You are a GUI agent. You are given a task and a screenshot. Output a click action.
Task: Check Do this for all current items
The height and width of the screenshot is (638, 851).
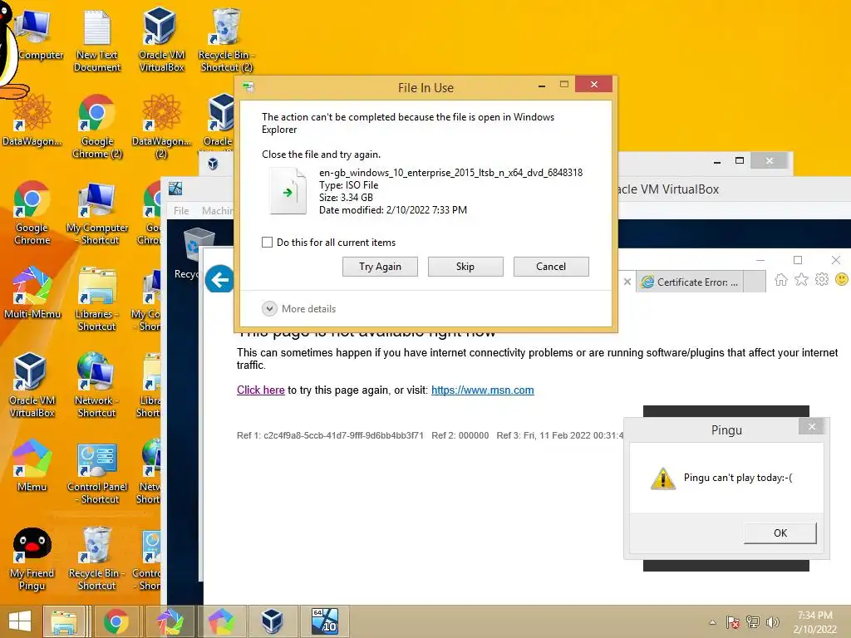[x=267, y=243]
